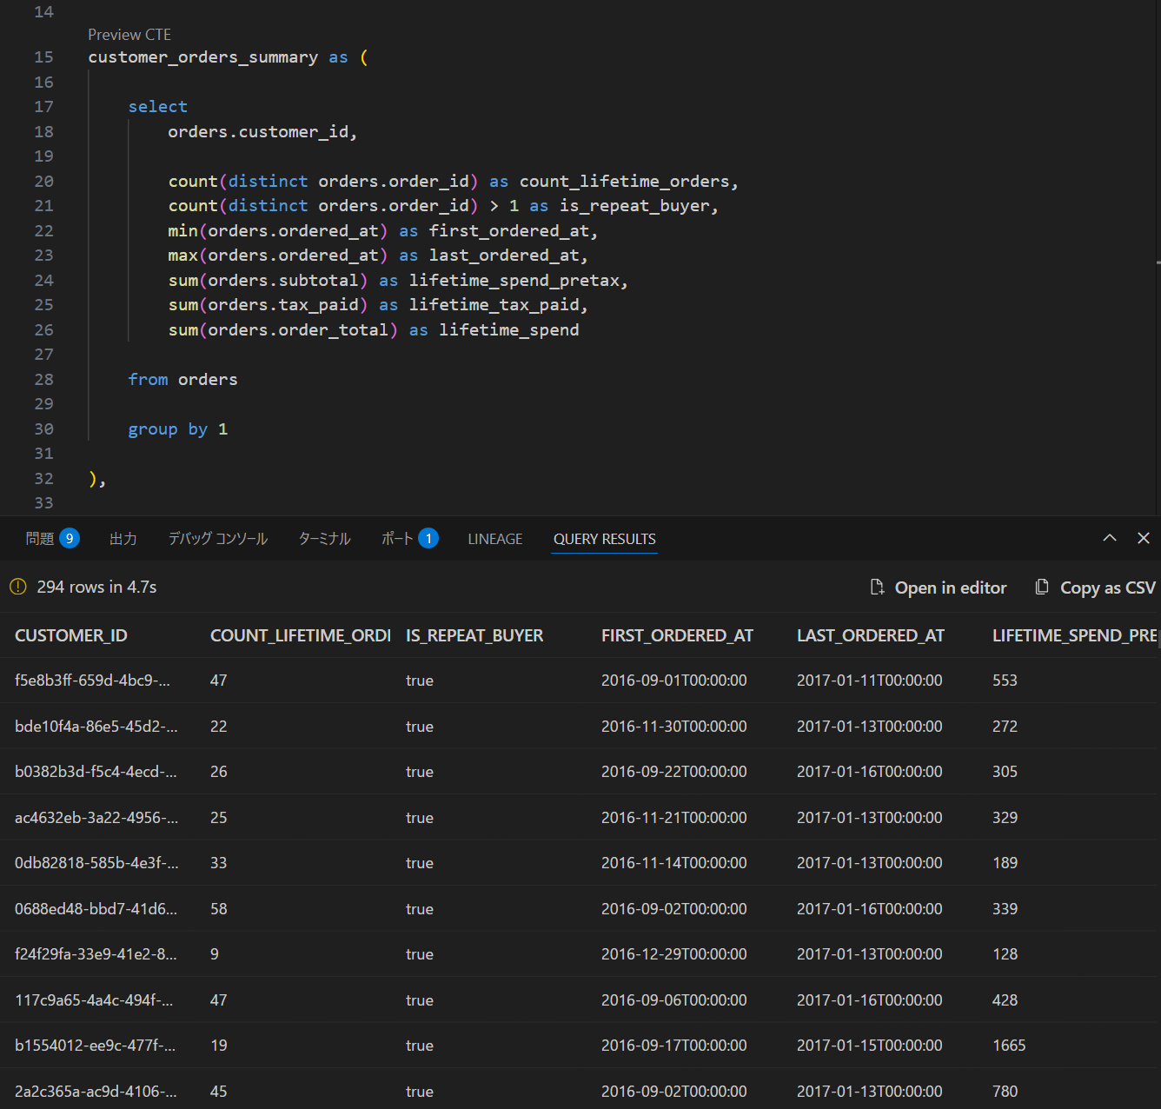
Task: Click the Copy as CSV button
Action: (1095, 588)
